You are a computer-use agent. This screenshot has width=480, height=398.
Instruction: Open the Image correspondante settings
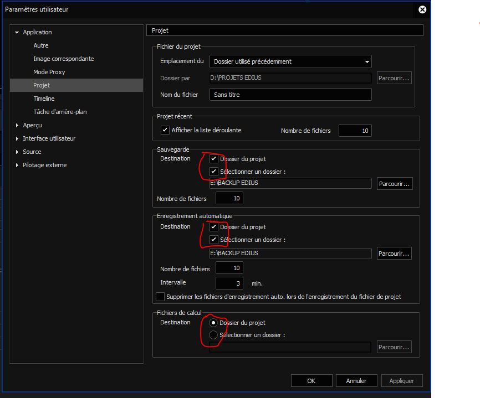pos(64,59)
